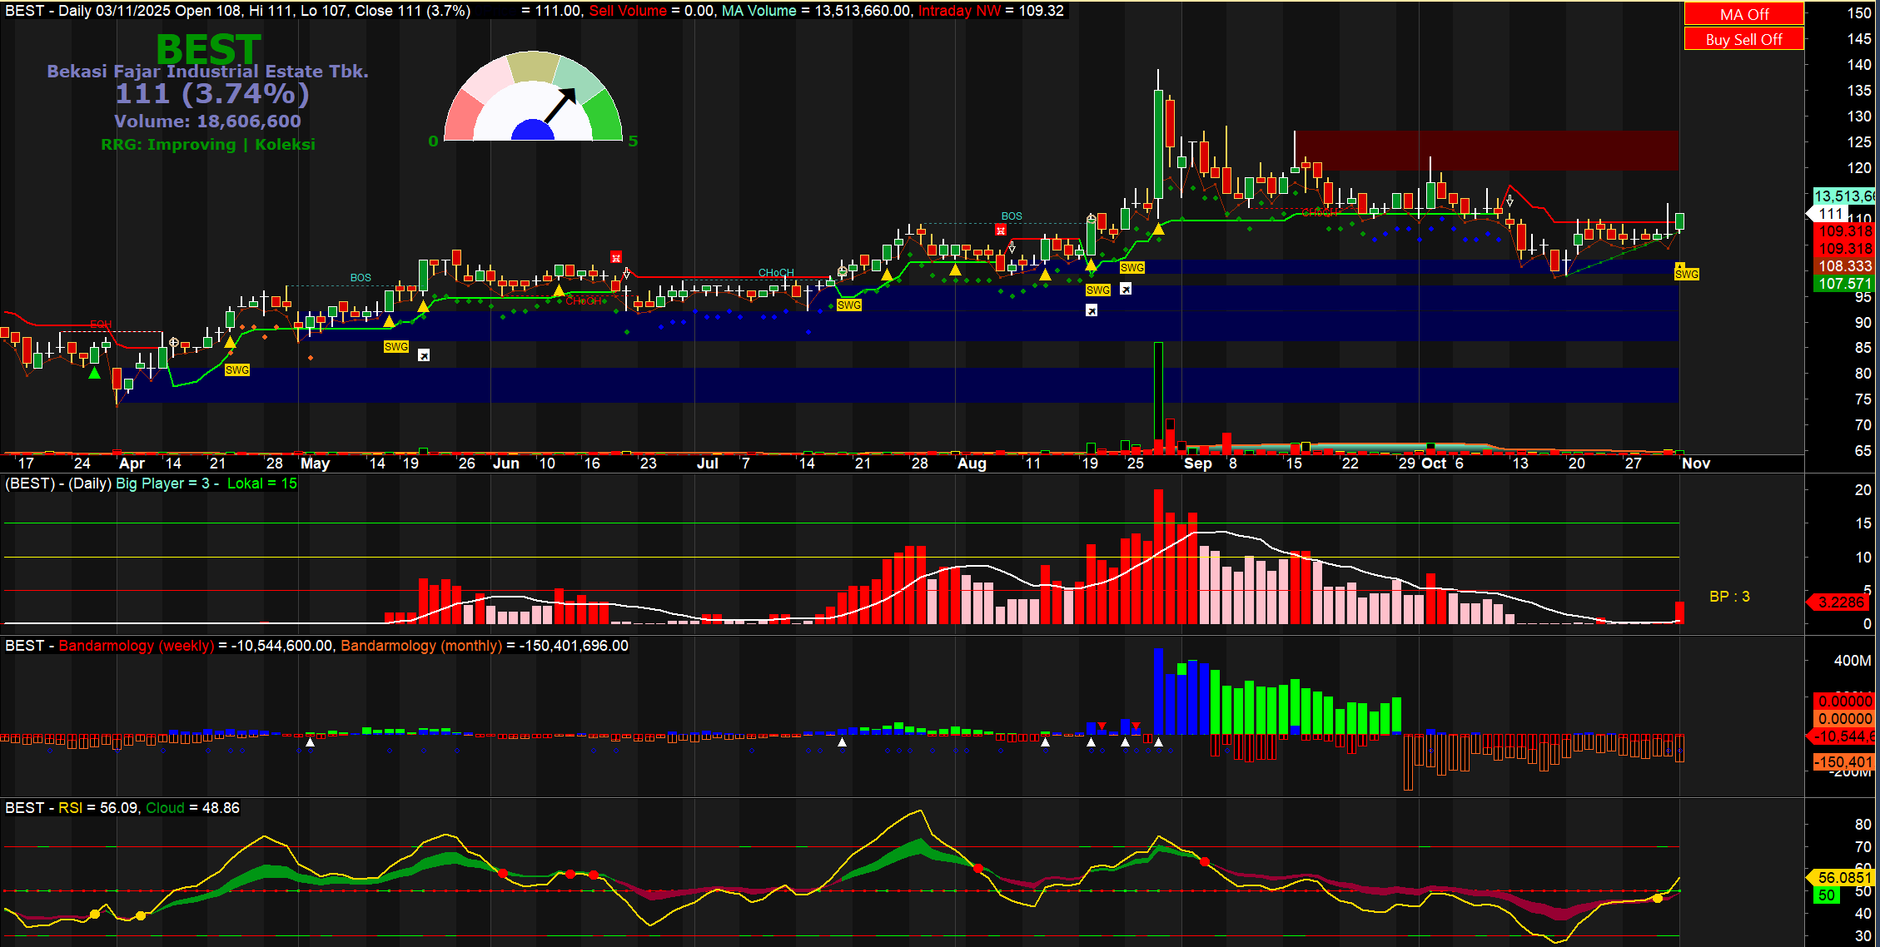Toggle the MA Off button
Viewport: 1880px width, 947px height.
[x=1743, y=14]
